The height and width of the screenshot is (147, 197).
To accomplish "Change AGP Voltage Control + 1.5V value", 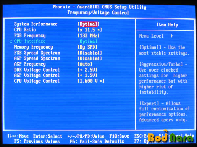I will tap(87, 75).
